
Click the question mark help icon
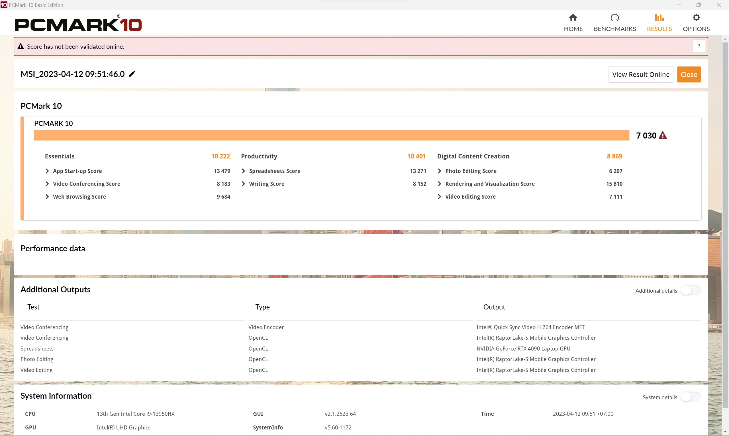[x=699, y=46]
